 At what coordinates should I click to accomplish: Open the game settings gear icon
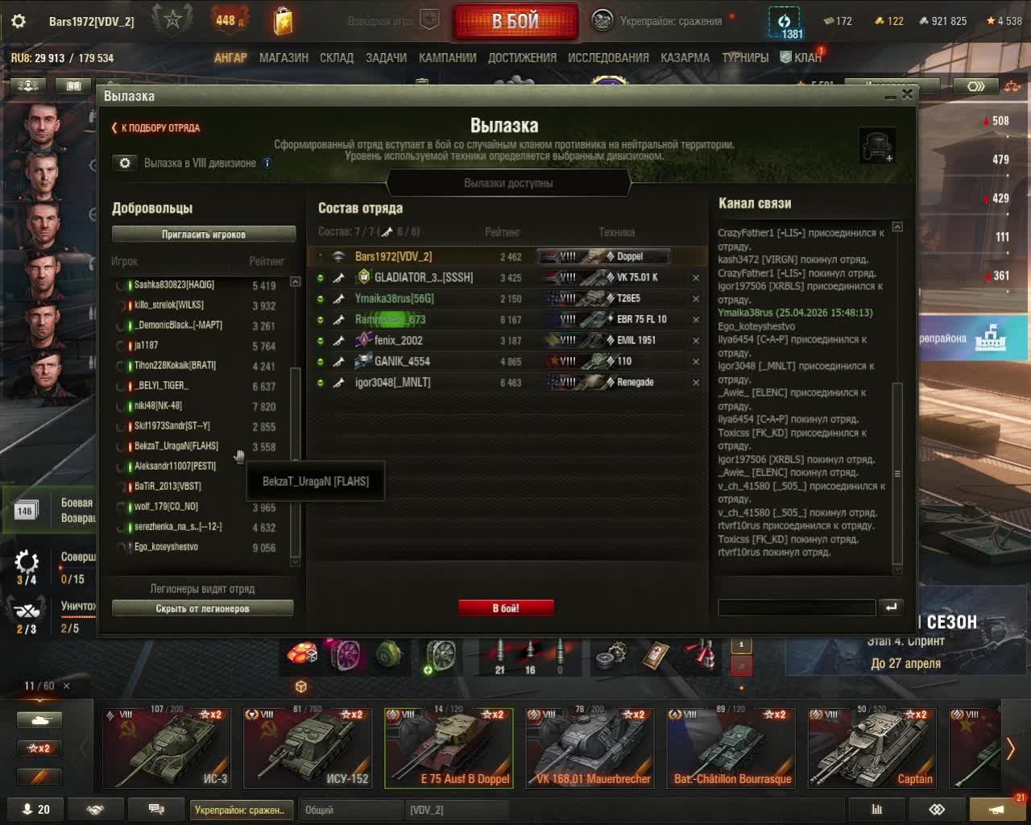19,21
